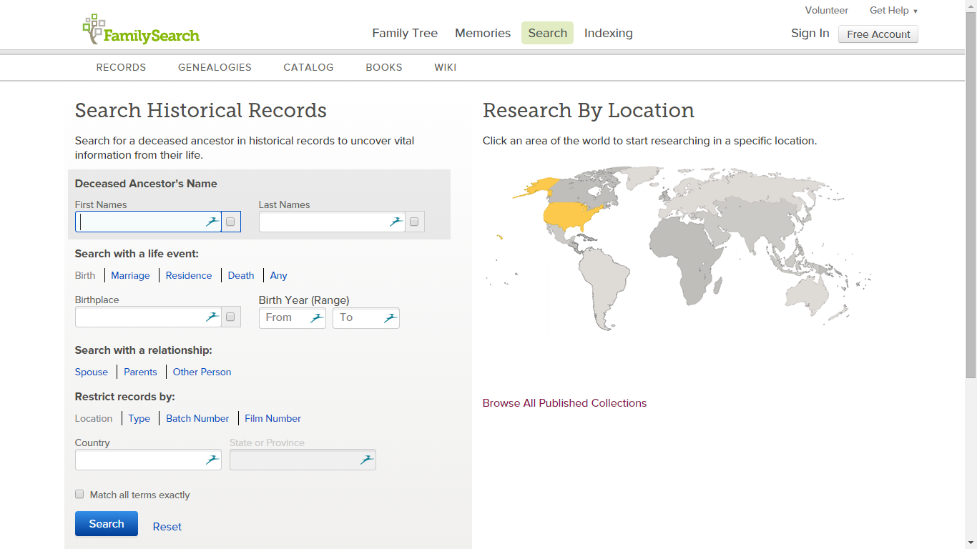Toggle exact match checkbox for Birthplace
Image resolution: width=977 pixels, height=549 pixels.
[230, 317]
